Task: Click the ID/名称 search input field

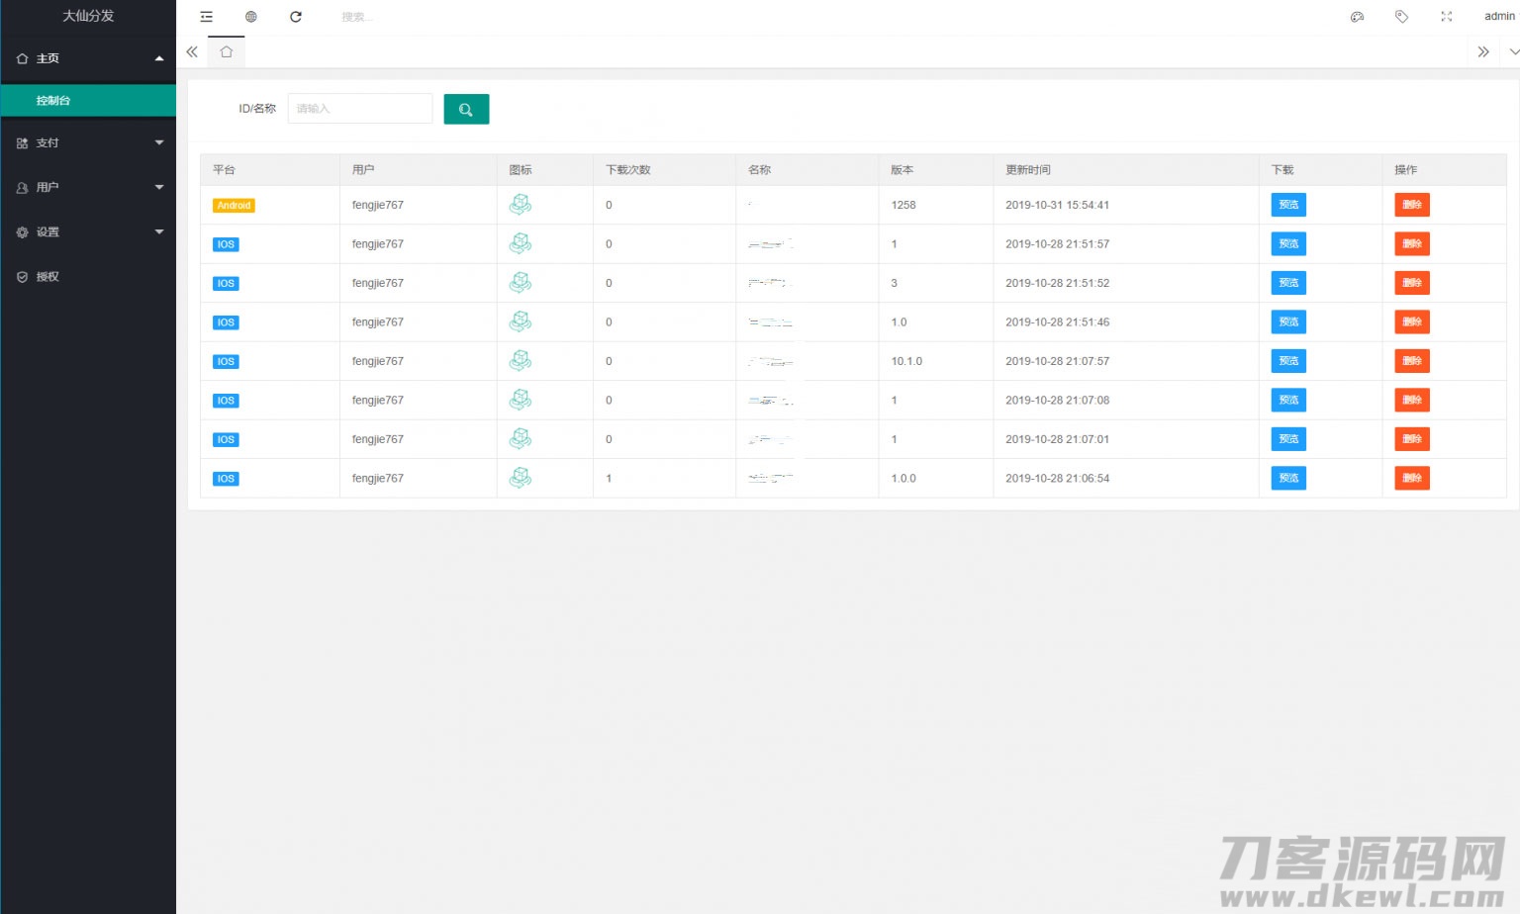Action: (359, 109)
